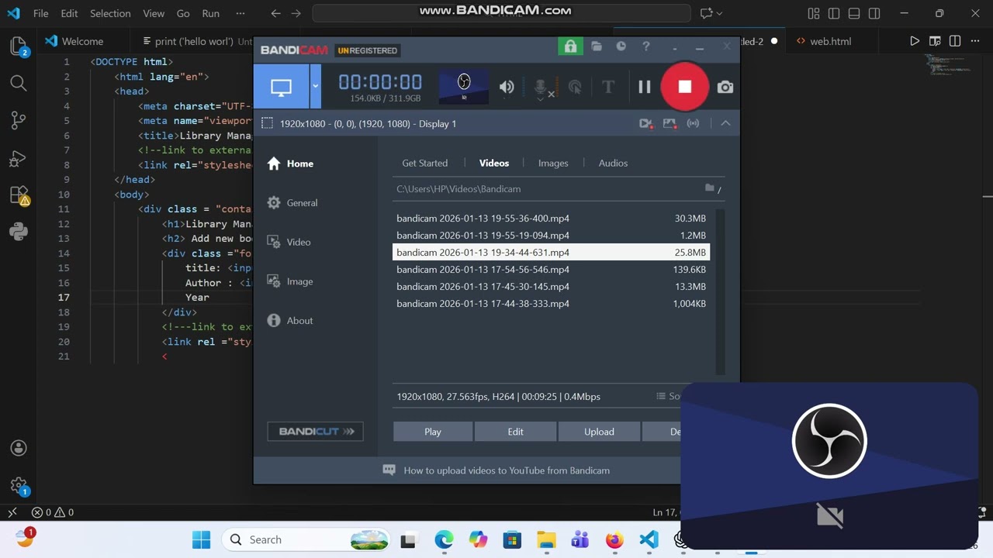993x558 pixels.
Task: Stop recording with the red Bandicam button
Action: [x=684, y=87]
